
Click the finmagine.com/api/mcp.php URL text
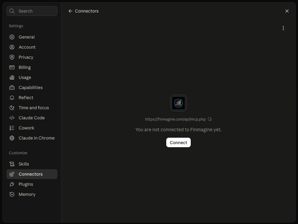point(175,119)
